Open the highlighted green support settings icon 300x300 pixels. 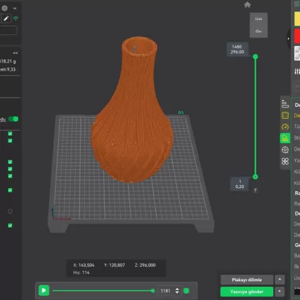click(285, 138)
